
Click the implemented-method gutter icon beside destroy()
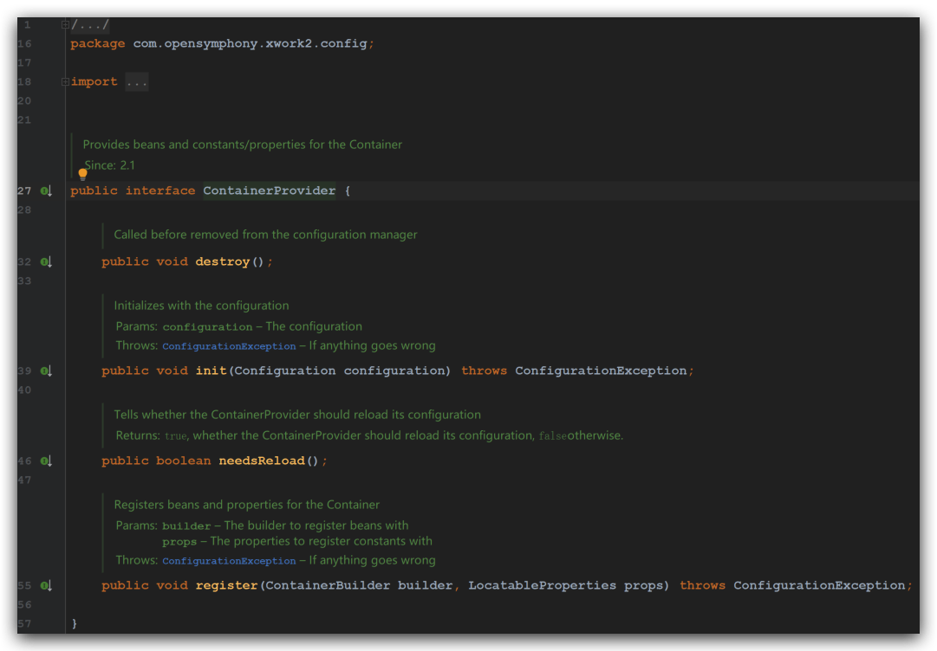click(x=46, y=262)
